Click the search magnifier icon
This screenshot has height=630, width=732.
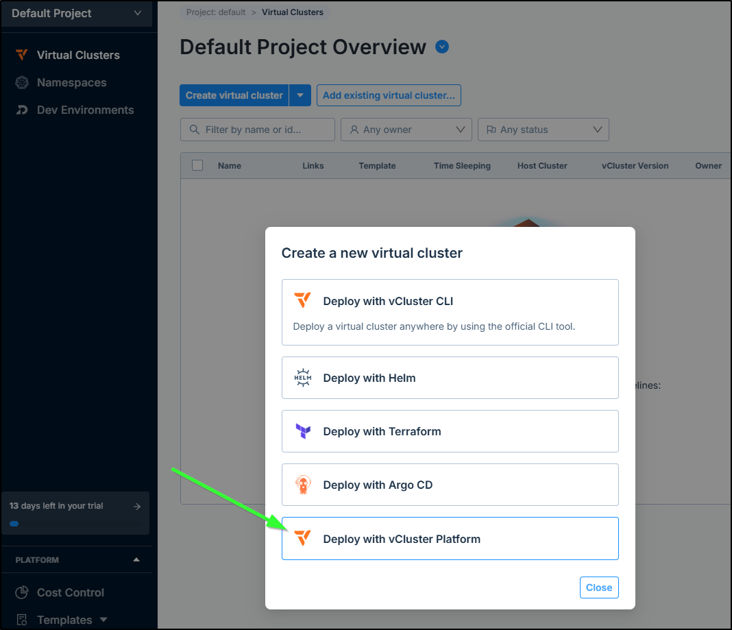[x=194, y=130]
